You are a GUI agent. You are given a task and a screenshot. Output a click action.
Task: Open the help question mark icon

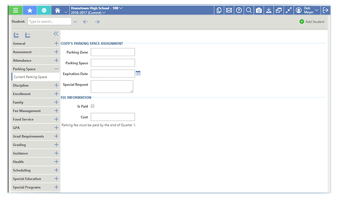tap(239, 10)
